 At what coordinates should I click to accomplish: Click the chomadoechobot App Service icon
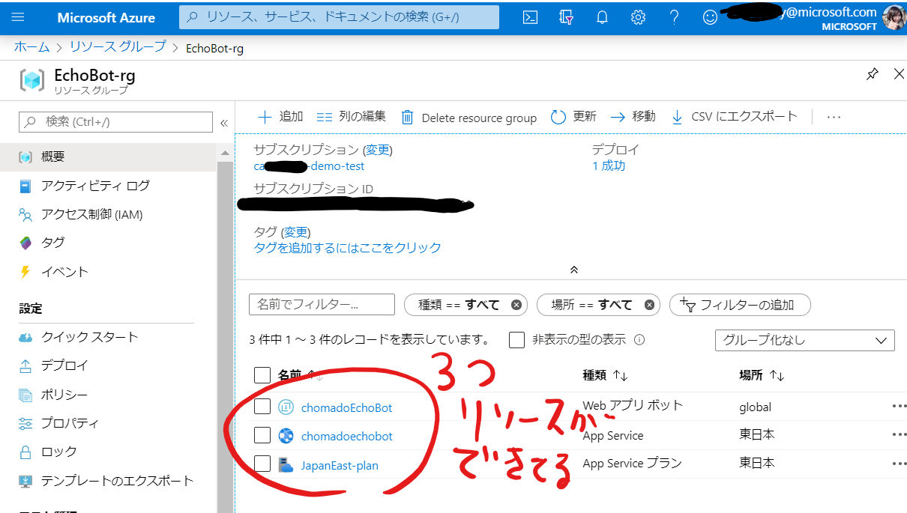click(286, 436)
